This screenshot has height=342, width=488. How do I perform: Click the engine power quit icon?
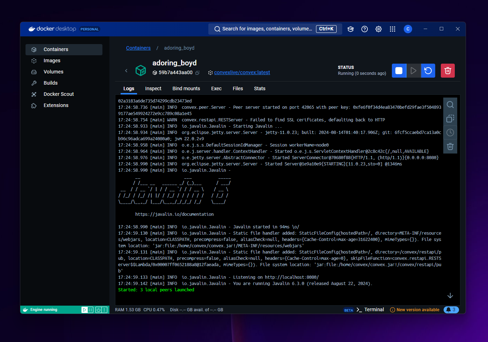99,310
